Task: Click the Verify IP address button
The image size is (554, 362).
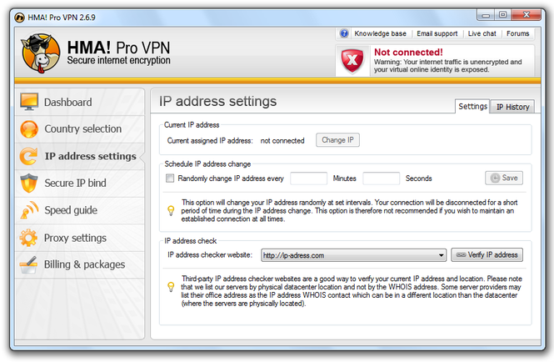Action: (487, 255)
